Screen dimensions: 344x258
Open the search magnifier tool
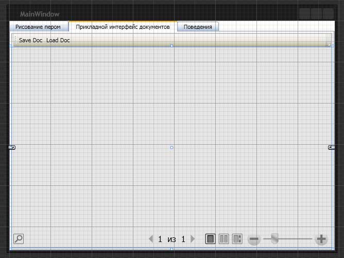(x=19, y=239)
